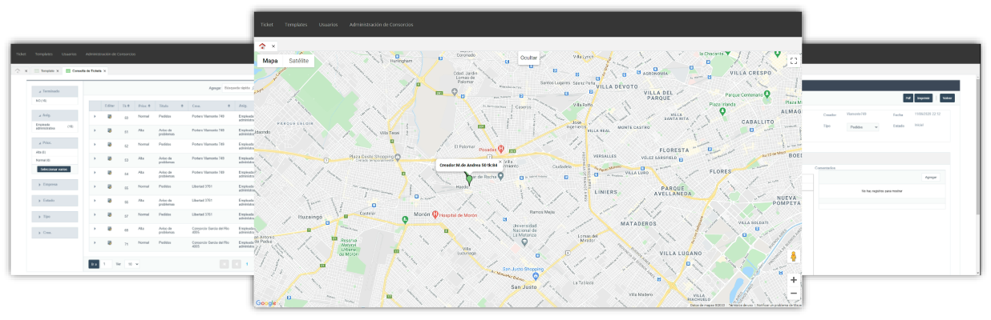Click the Creador M.de Andrea info popup
991x320 pixels.
coord(469,164)
